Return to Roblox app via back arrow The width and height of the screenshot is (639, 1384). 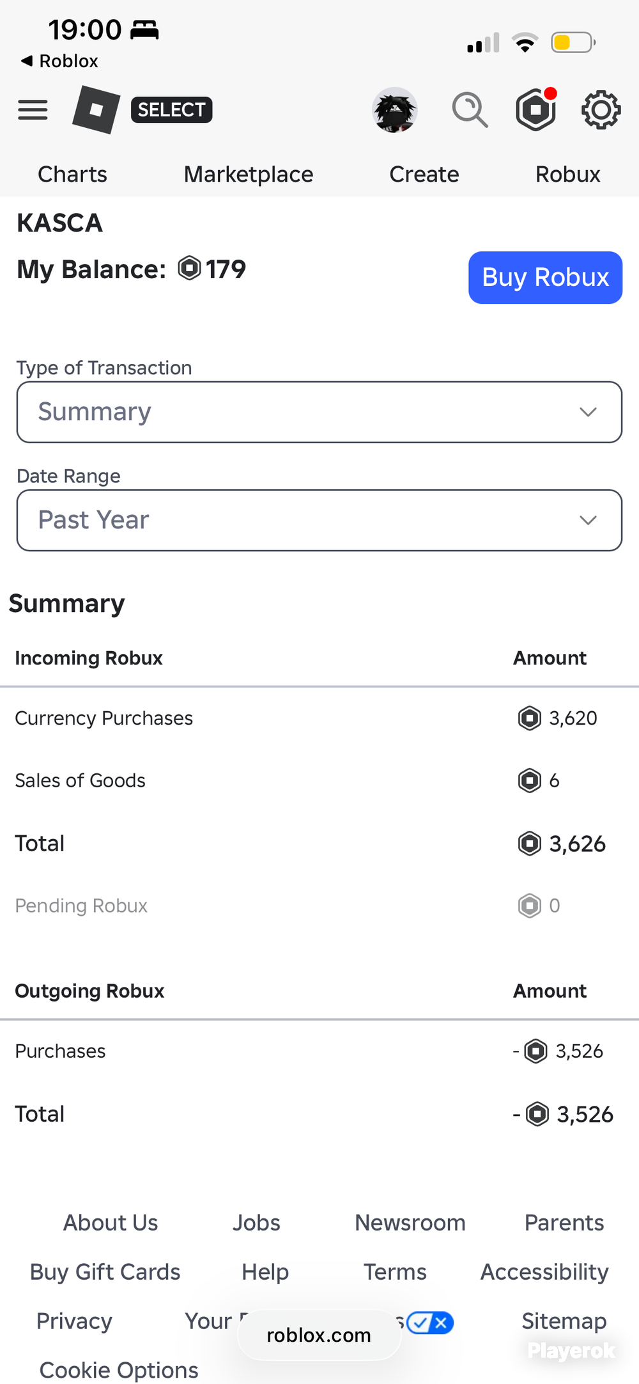coord(59,61)
